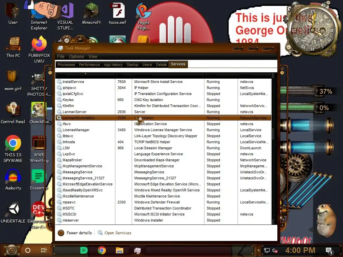The width and height of the screenshot is (343, 257).
Task: Open the UNDERTALE desktop icon
Action: (x=13, y=212)
